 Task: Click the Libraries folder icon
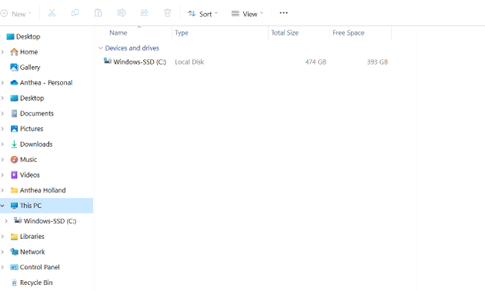[14, 237]
